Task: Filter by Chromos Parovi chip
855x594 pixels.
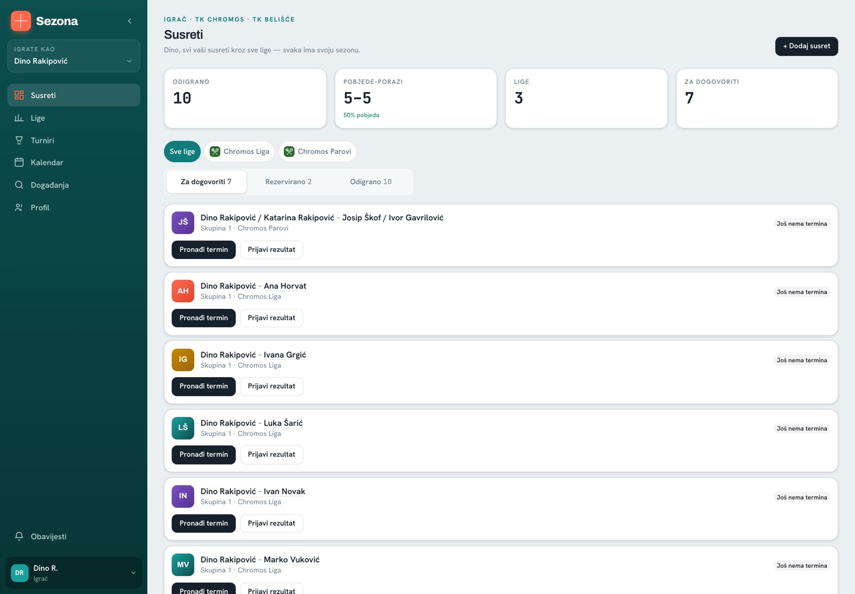Action: pos(318,151)
